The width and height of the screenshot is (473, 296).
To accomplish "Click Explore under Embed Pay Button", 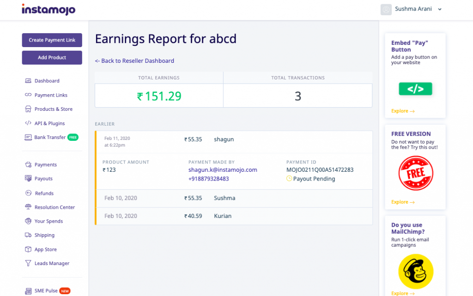I will 403,111.
